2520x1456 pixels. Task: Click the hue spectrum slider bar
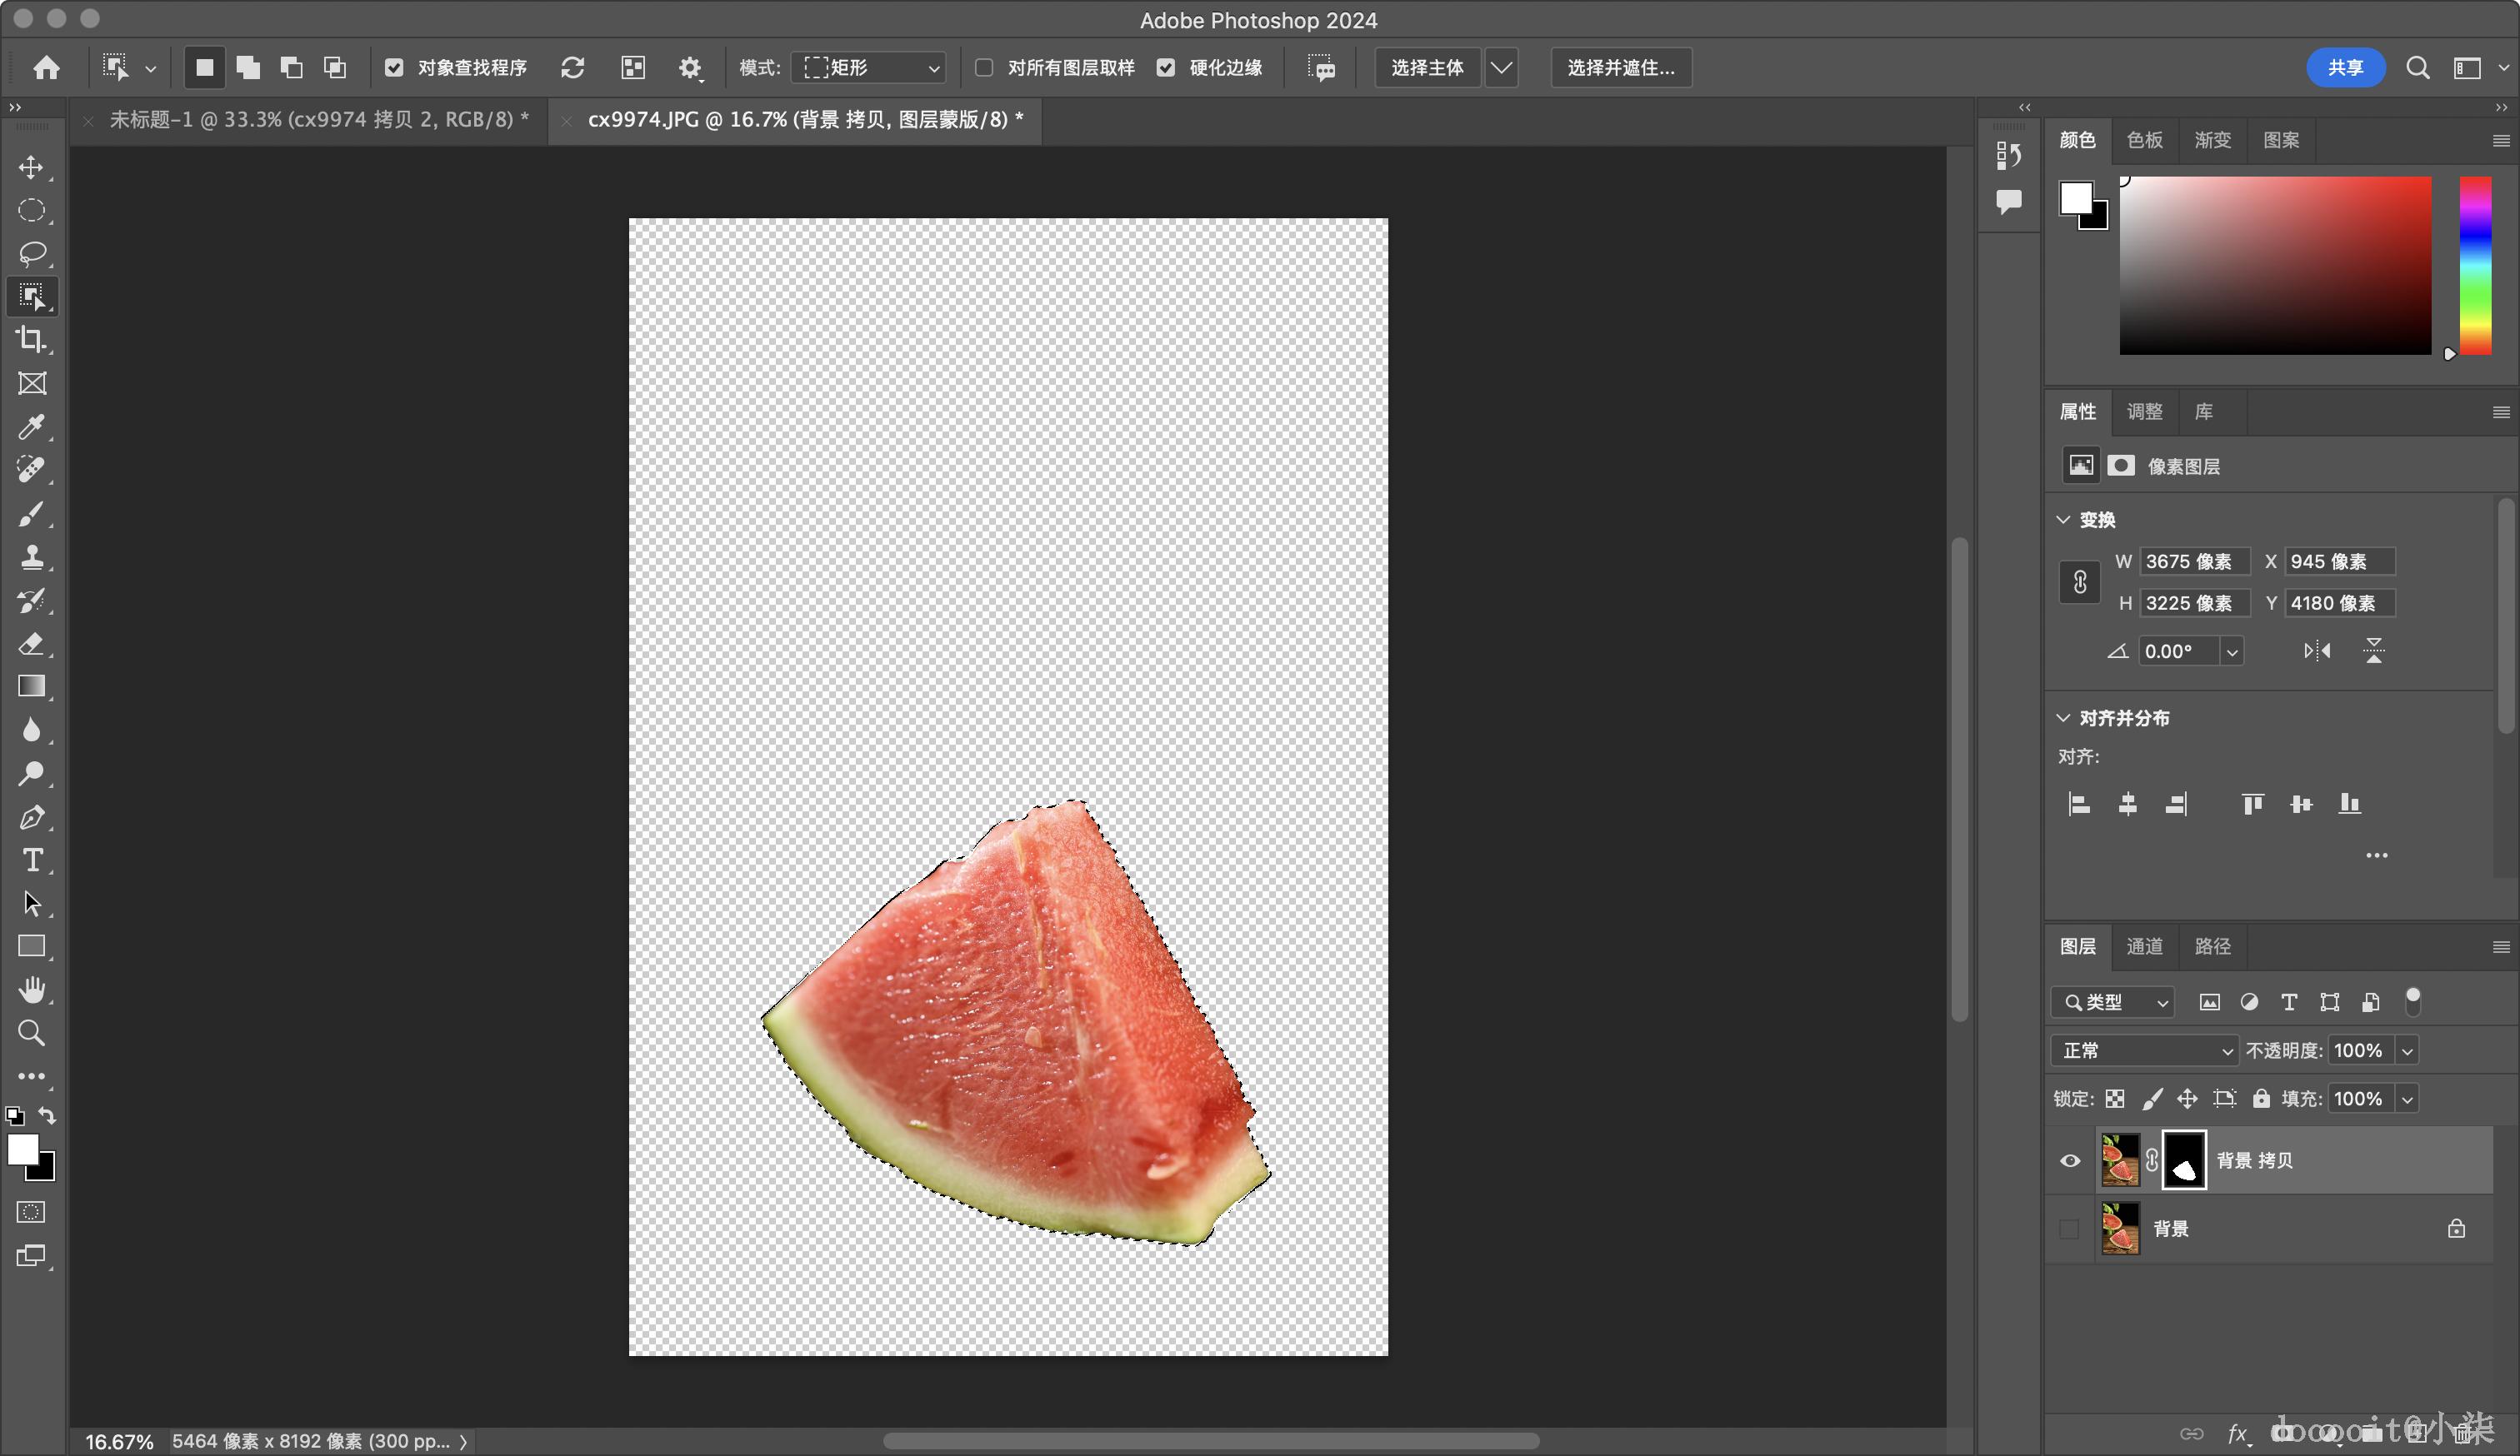pos(2475,265)
